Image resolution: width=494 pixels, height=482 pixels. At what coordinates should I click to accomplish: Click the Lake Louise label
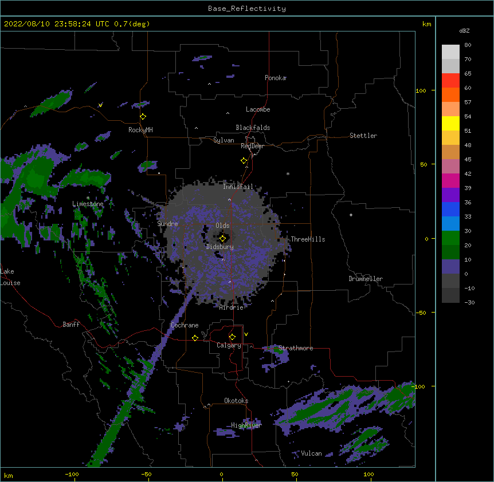pos(10,277)
